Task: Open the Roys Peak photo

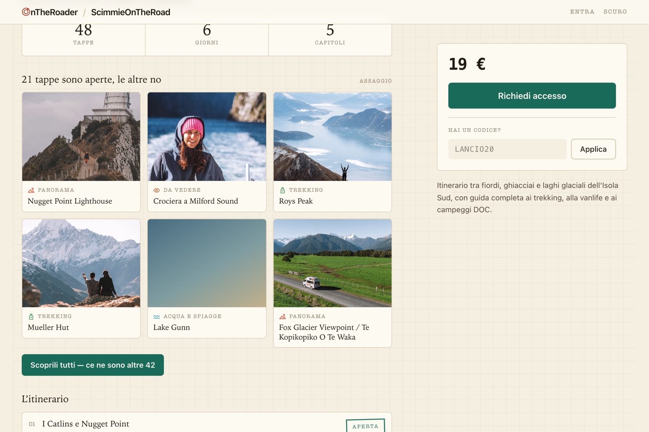Action: click(332, 137)
